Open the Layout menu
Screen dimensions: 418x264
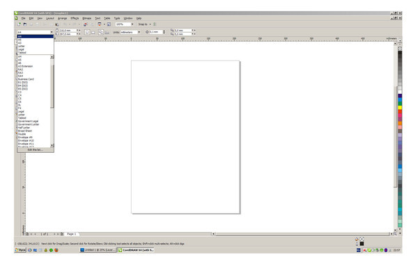coord(50,18)
